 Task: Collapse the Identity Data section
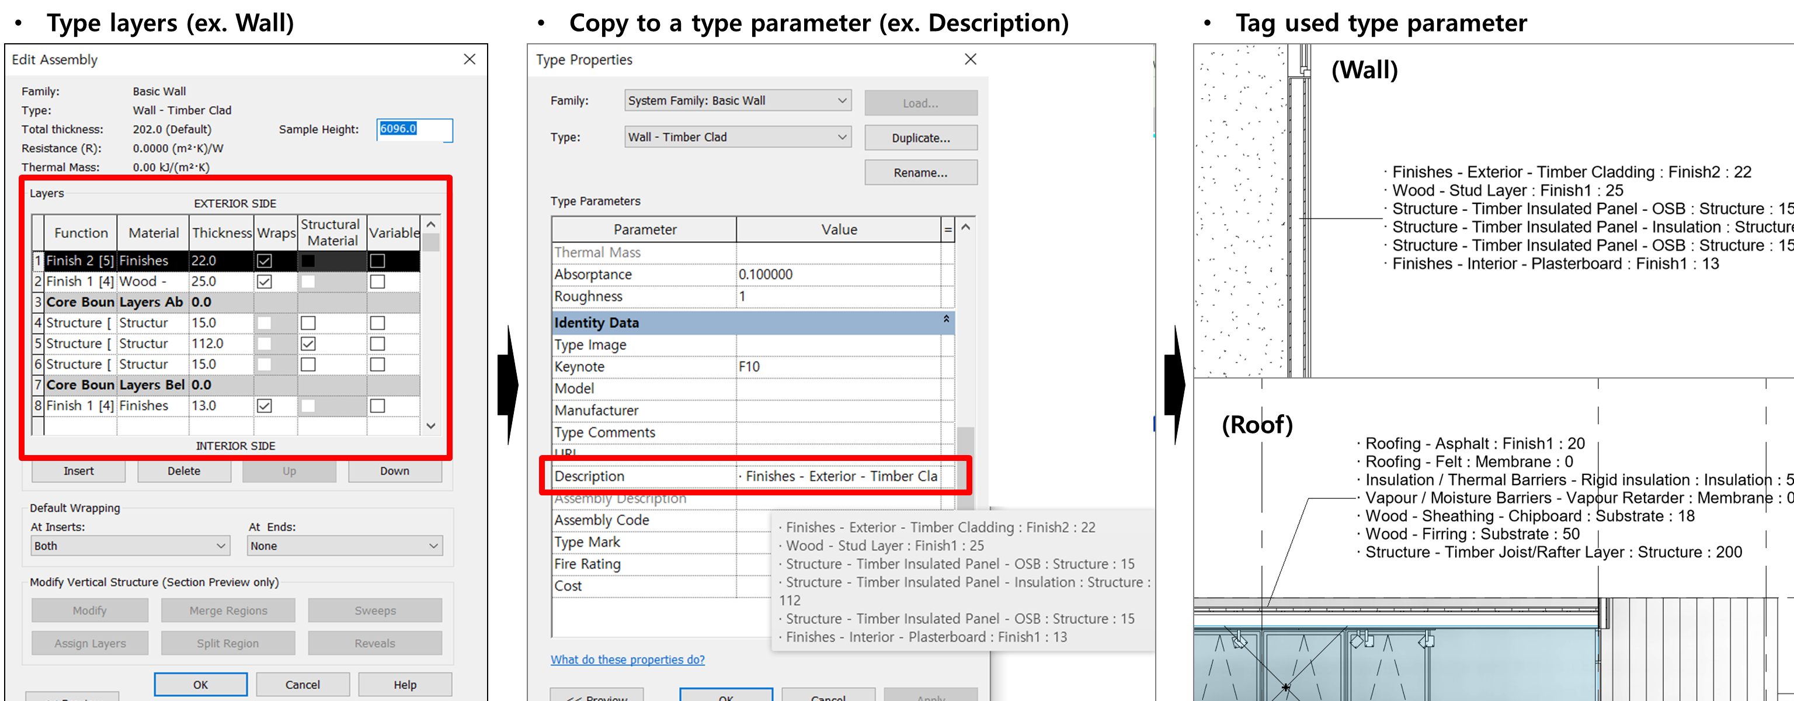pyautogui.click(x=945, y=319)
